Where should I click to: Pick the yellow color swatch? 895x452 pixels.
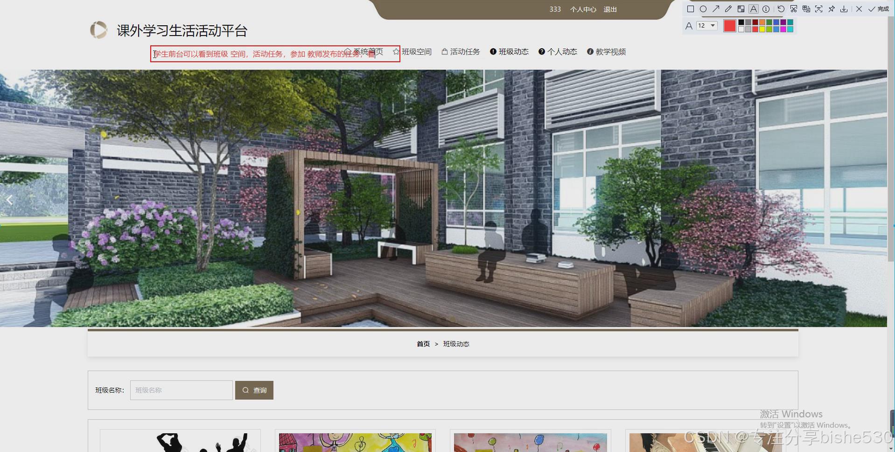pos(762,29)
